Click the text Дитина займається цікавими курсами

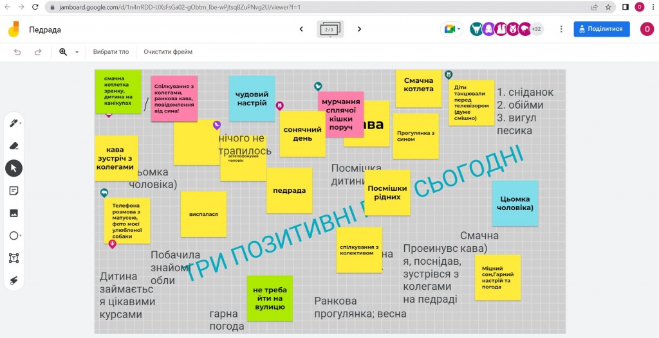[x=127, y=296]
